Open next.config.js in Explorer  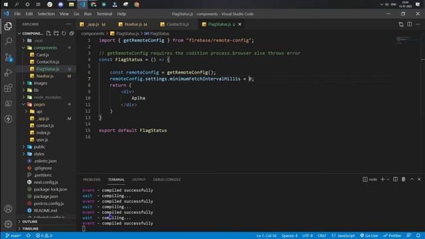tap(46, 182)
